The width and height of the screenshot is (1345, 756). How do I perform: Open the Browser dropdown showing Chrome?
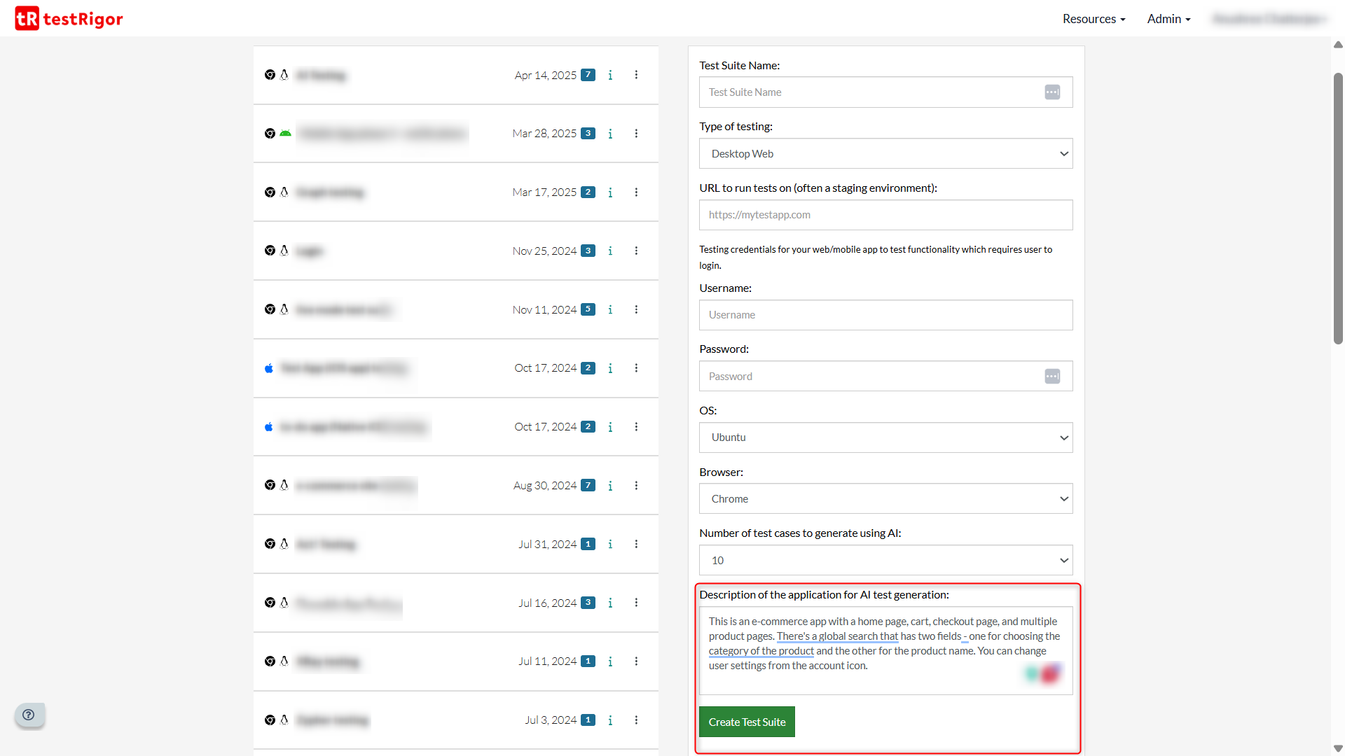885,499
